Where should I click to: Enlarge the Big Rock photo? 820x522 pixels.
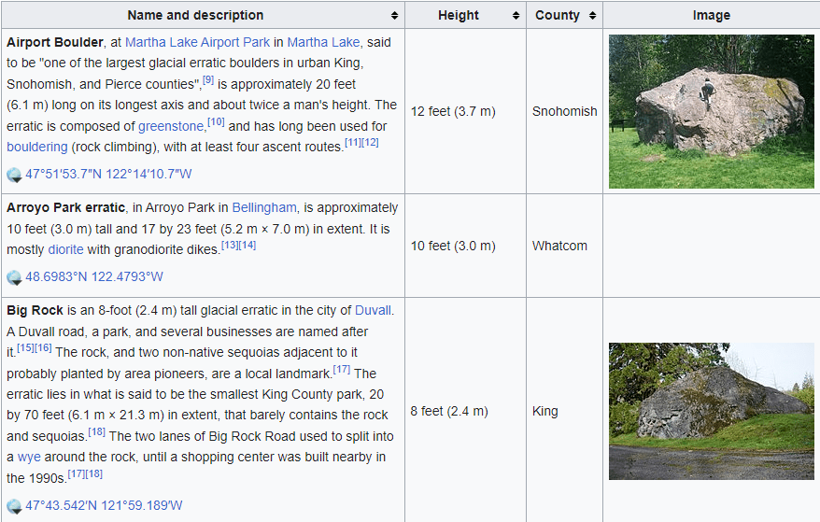[711, 411]
